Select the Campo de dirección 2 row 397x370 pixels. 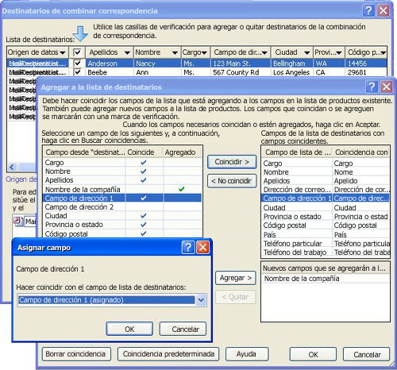pos(122,206)
